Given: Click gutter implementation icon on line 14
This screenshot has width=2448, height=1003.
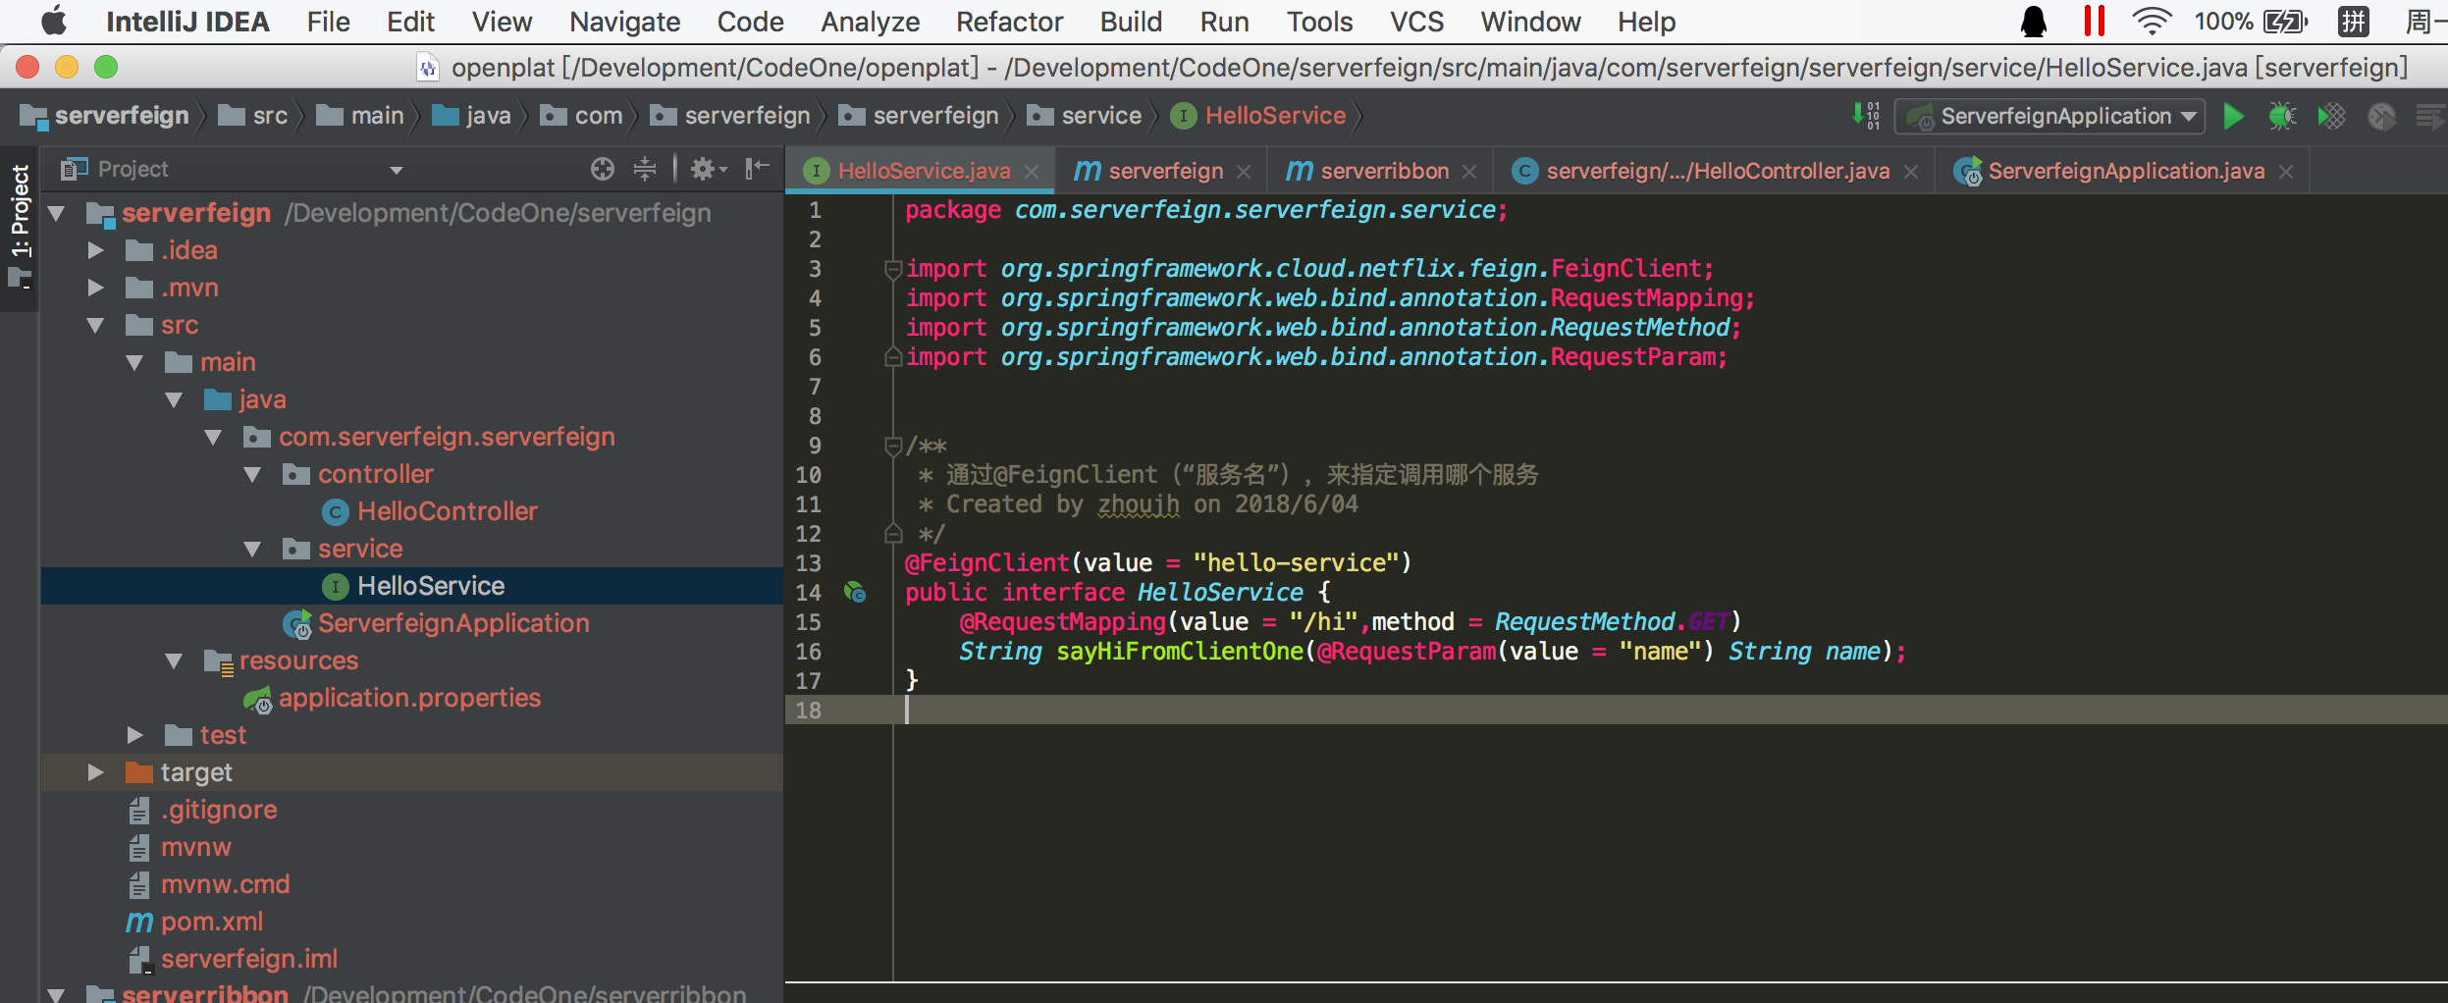Looking at the screenshot, I should [x=855, y=593].
